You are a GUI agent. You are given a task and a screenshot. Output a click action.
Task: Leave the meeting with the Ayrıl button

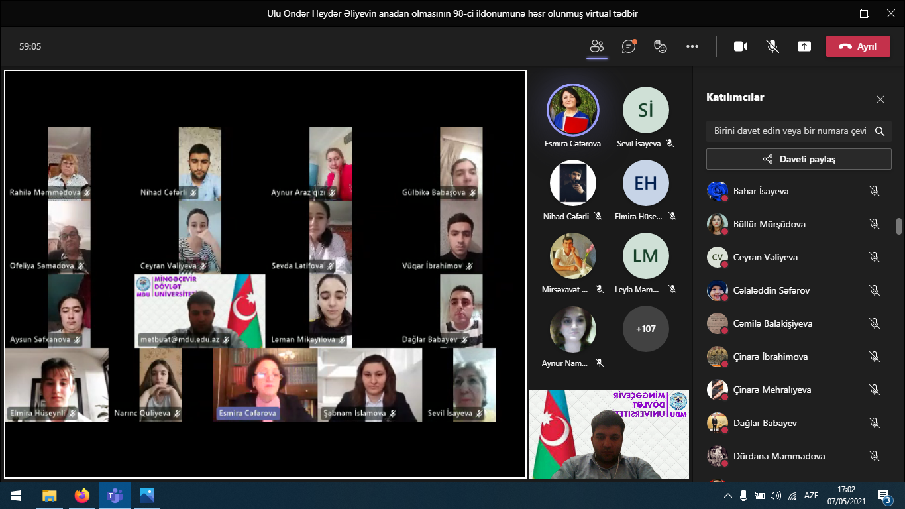[x=858, y=46]
